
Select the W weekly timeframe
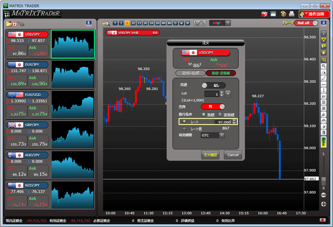point(182,23)
